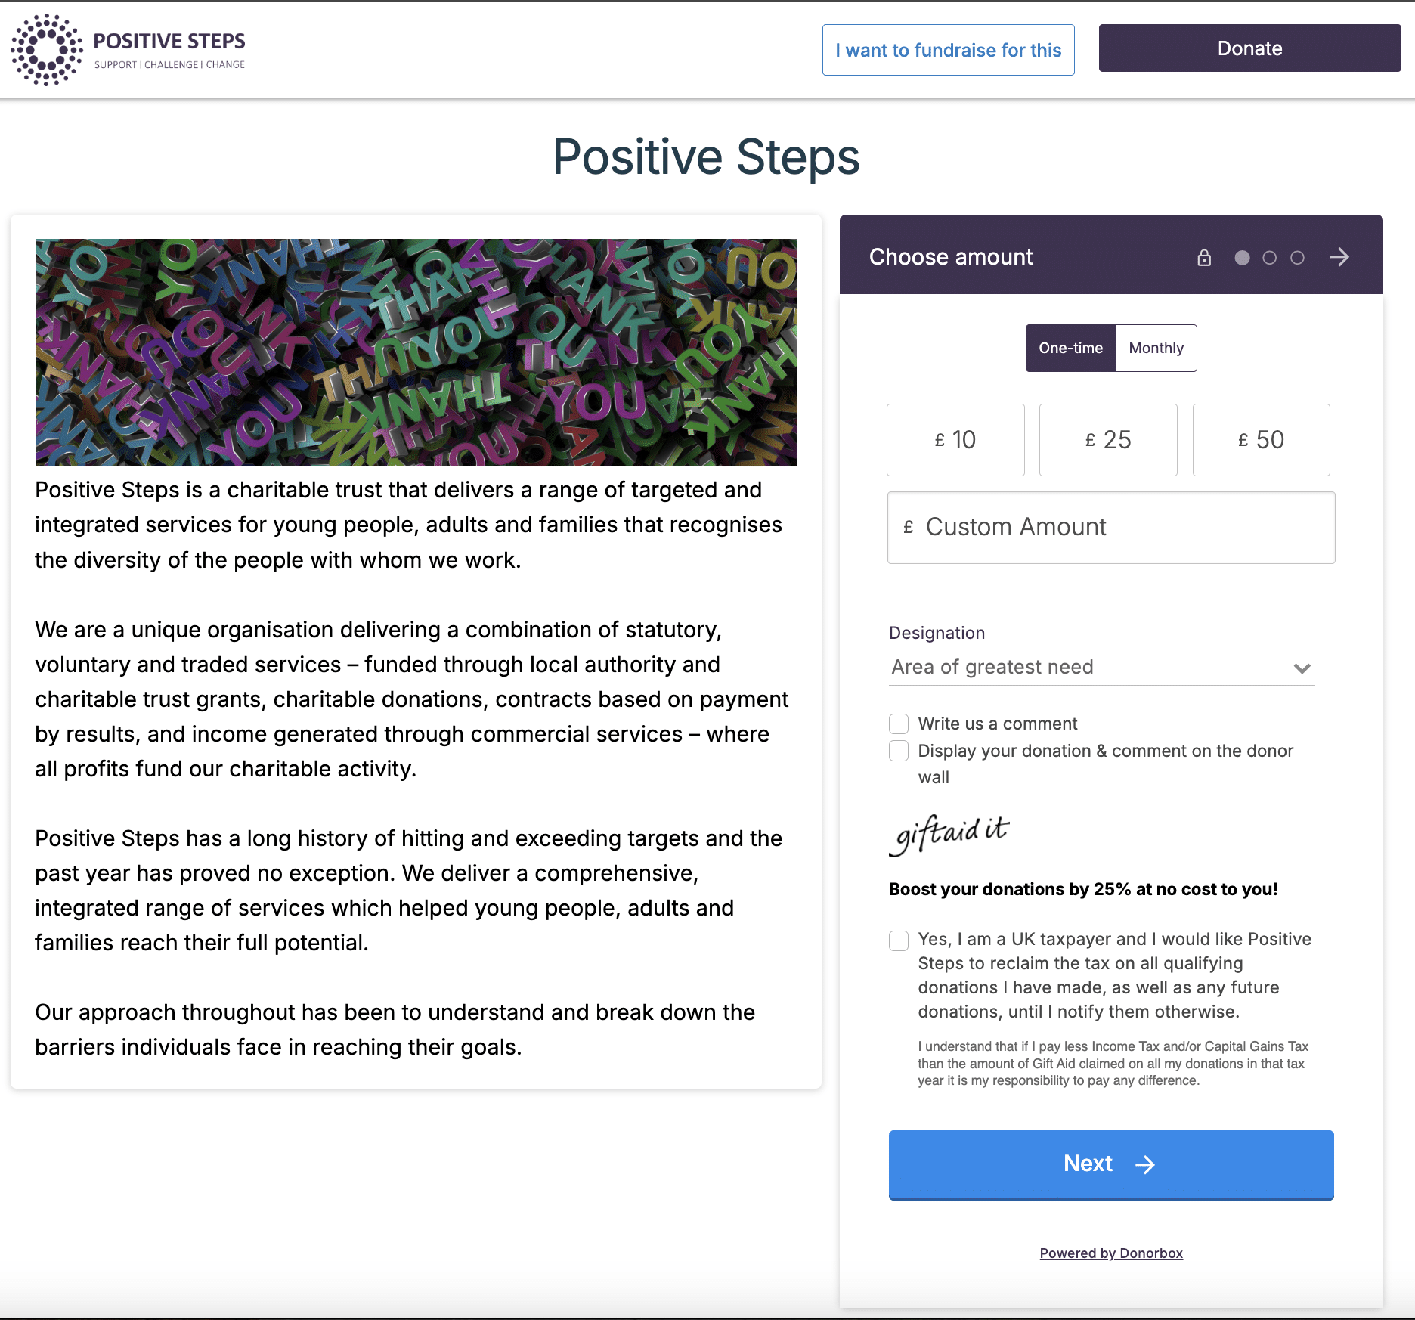Screen dimensions: 1415x1320
Task: Tick the UK taxpayer Gift Aid checkbox
Action: (x=899, y=940)
